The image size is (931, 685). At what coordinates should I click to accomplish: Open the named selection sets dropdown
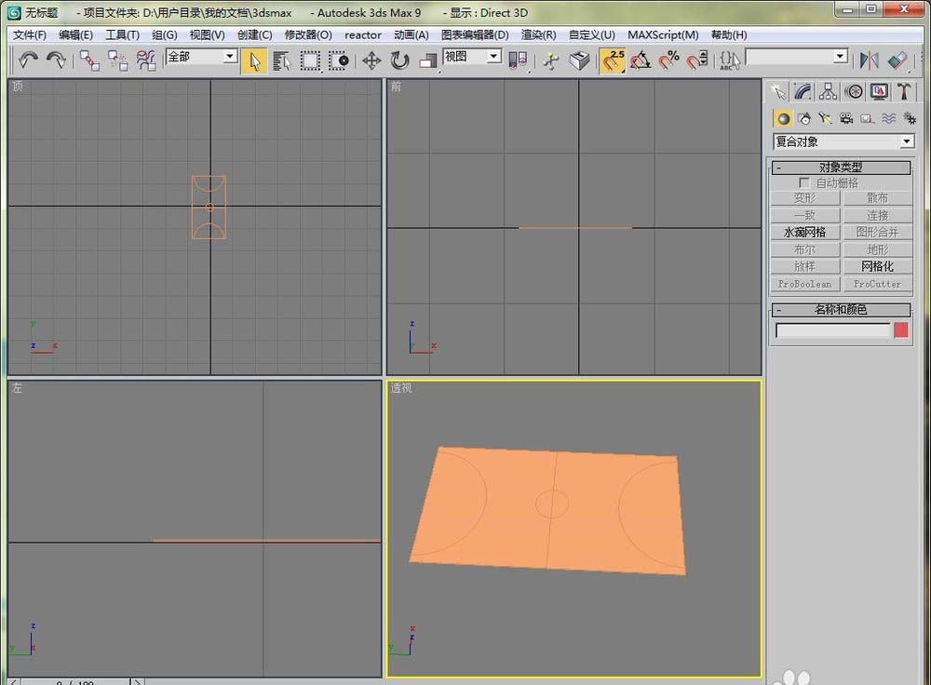point(840,57)
